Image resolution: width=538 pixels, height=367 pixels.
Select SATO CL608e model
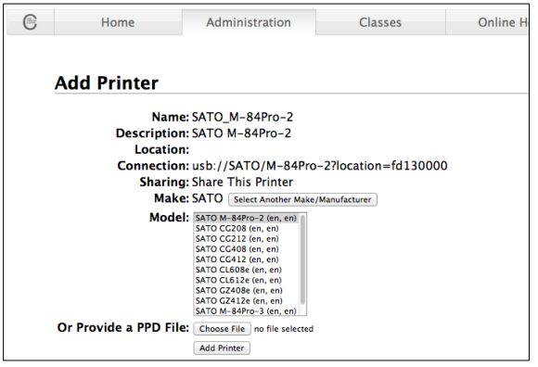(247, 270)
